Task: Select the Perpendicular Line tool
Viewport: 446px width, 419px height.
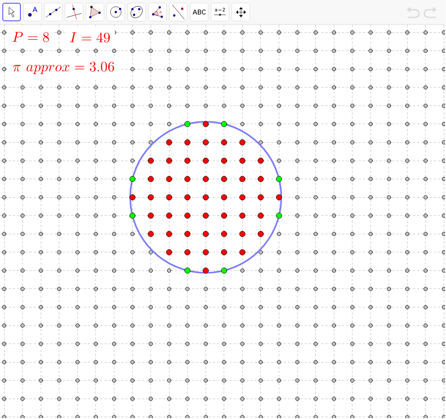Action: [x=74, y=12]
